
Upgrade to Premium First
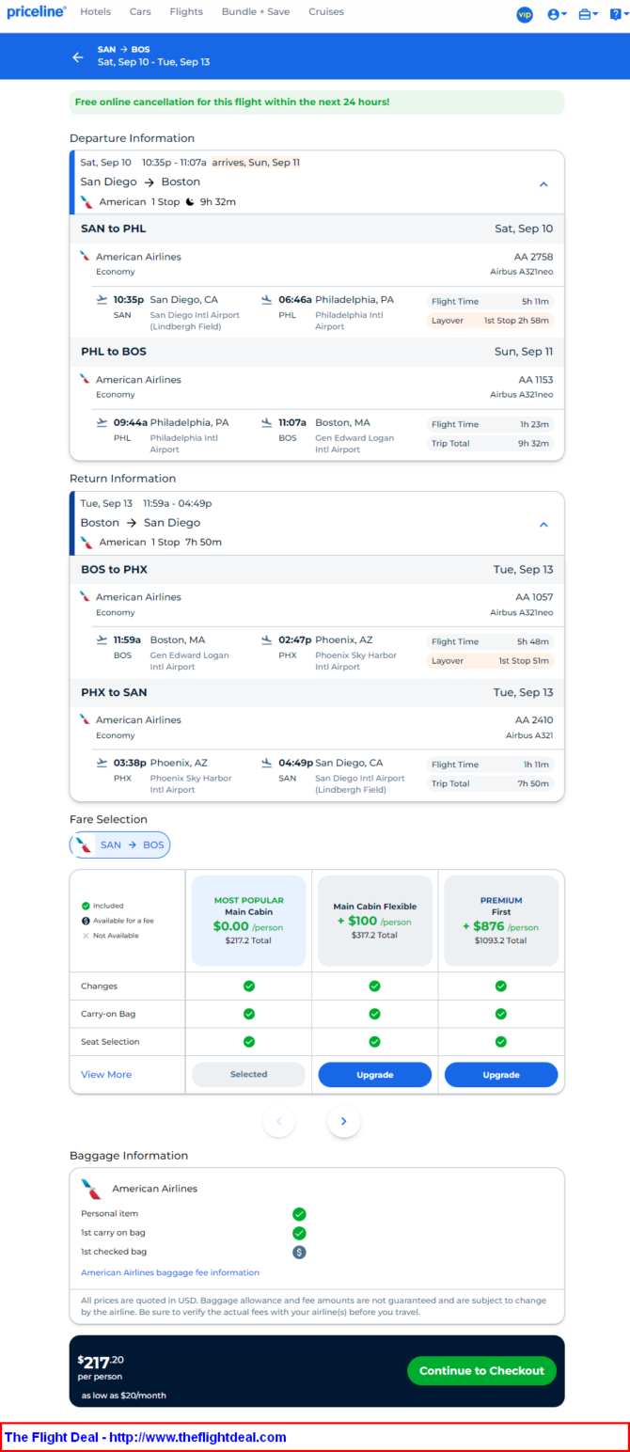tap(501, 1075)
